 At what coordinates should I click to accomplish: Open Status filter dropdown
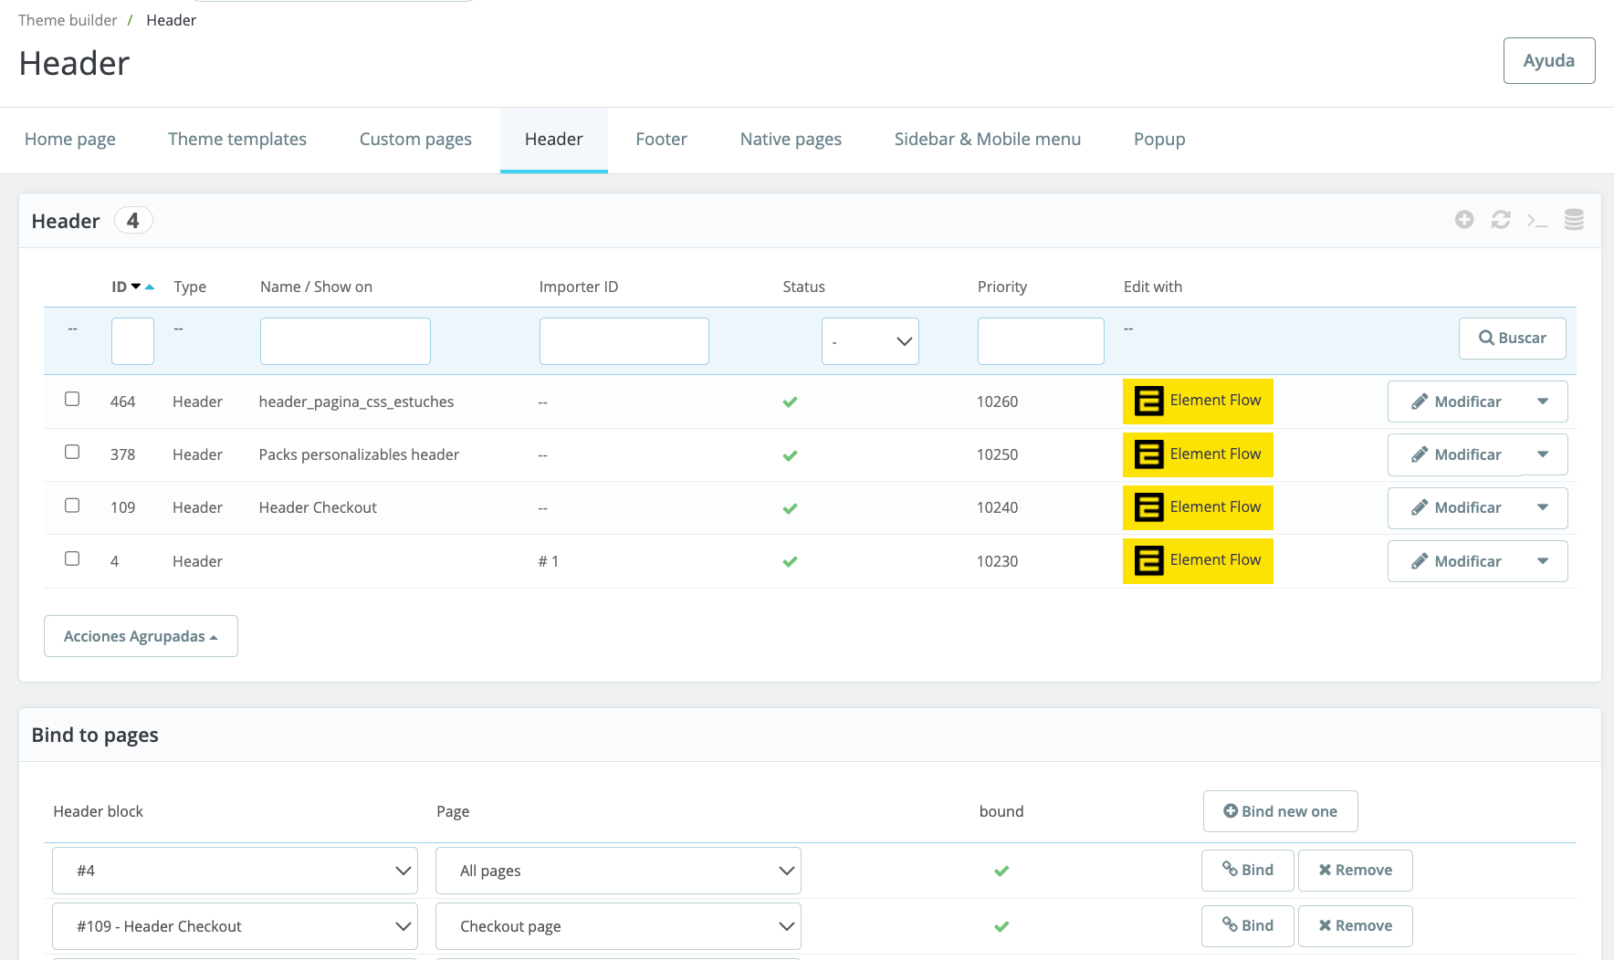870,341
